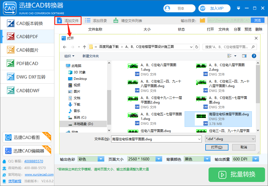The image size is (268, 186).
Task: Select 3D Objects in tree
Action: click(x=77, y=72)
